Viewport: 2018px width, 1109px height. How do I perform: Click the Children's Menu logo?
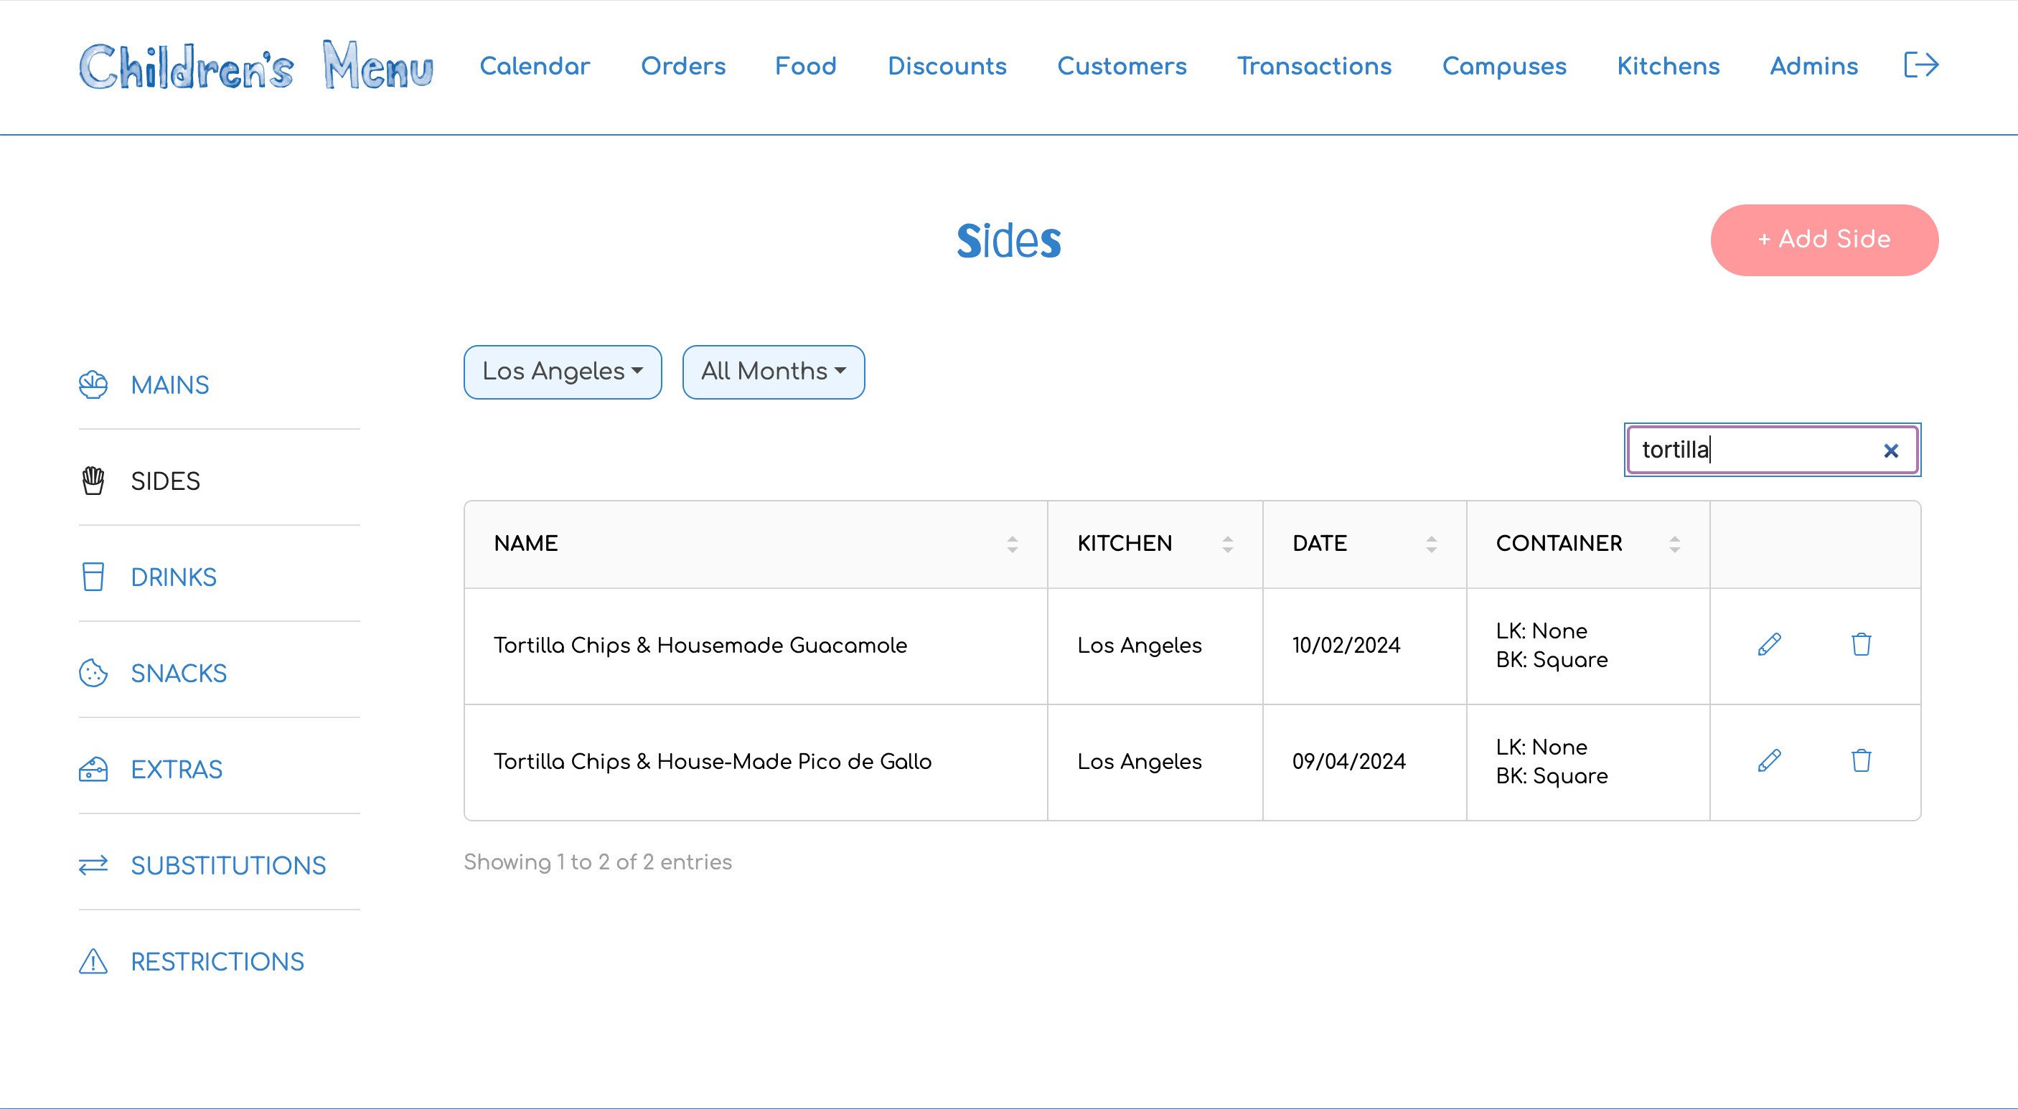(x=255, y=66)
